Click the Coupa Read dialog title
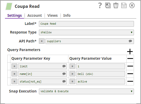Screen dimensions: 141x104 (27, 6)
